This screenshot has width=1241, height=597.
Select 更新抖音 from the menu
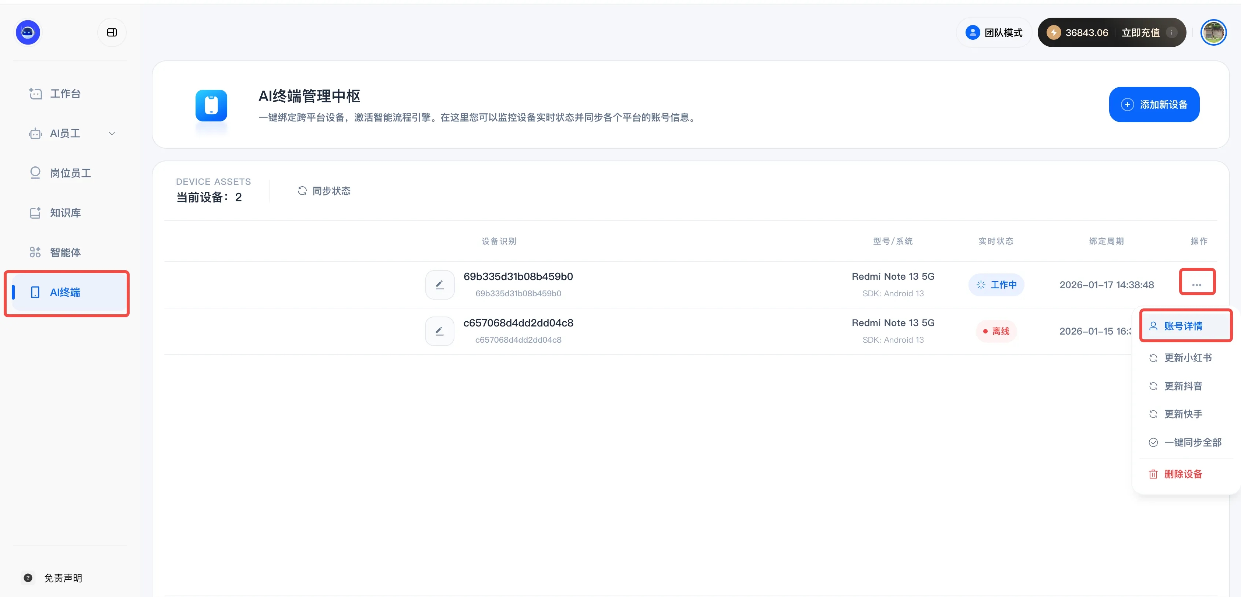(x=1183, y=386)
